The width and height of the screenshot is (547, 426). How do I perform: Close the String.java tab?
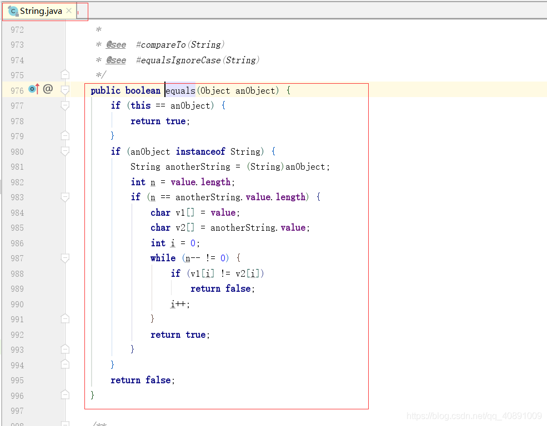point(69,11)
